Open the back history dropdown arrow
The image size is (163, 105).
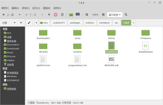point(20,15)
